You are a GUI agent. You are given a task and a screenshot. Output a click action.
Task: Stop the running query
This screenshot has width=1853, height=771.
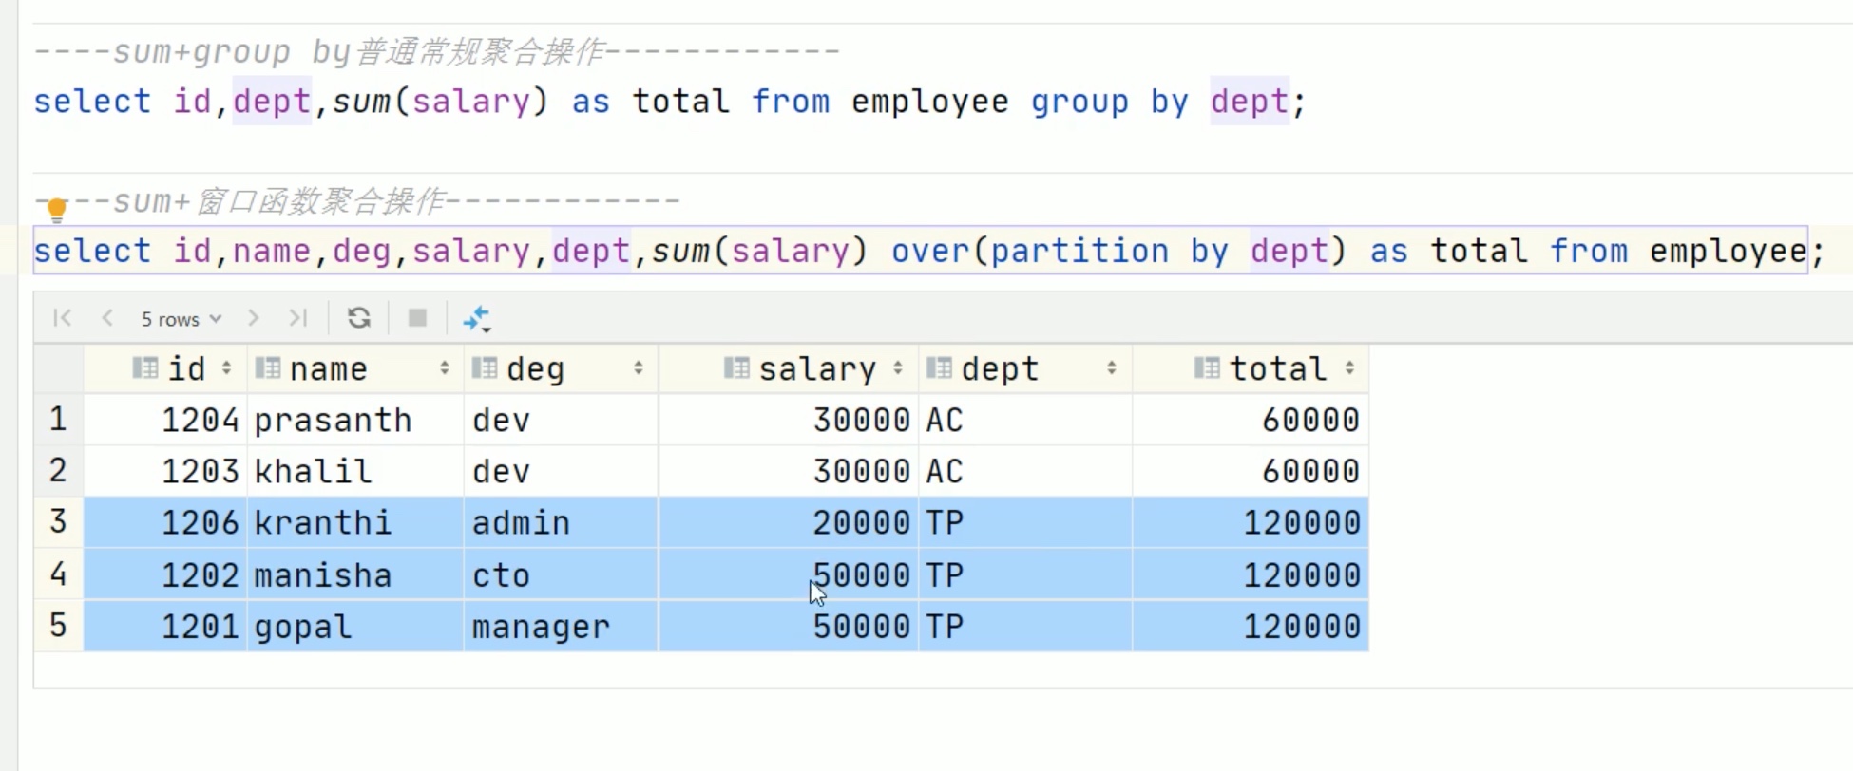click(417, 318)
